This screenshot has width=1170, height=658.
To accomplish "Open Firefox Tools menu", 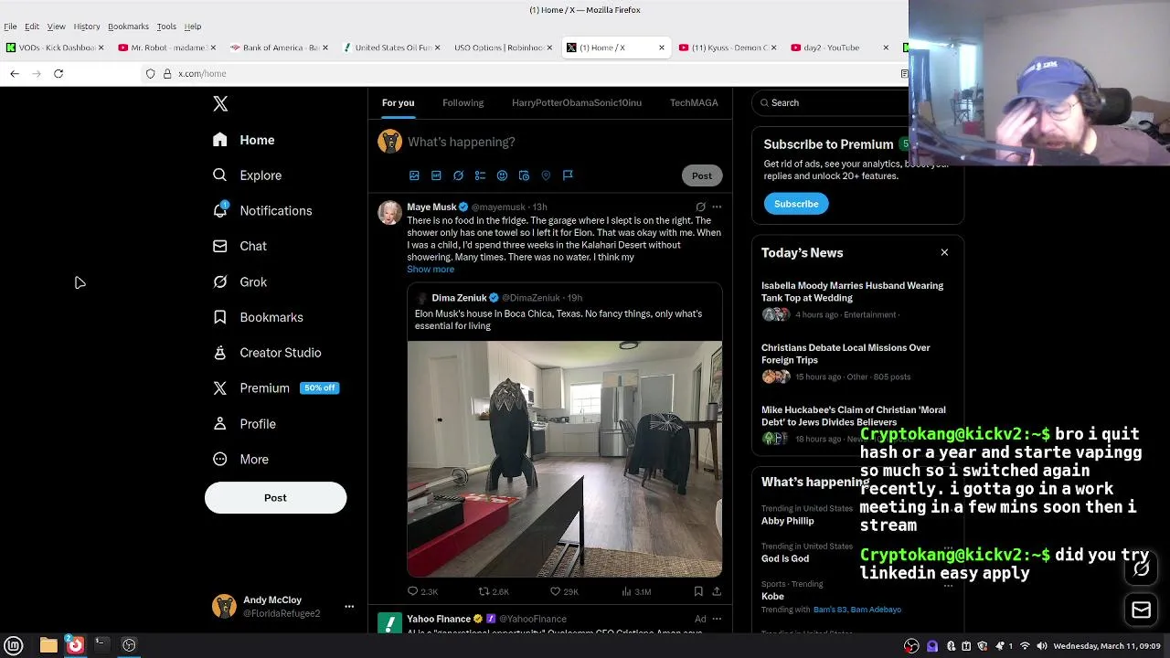I will [x=166, y=27].
